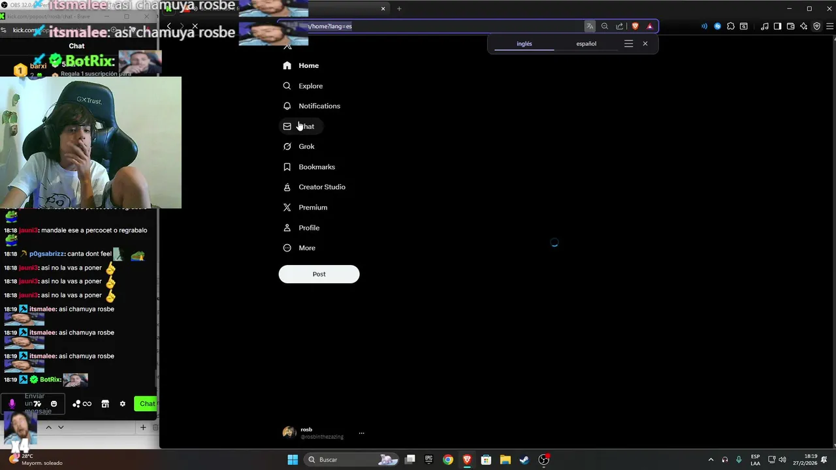Open the Leo AI sparkle icon

(803, 26)
